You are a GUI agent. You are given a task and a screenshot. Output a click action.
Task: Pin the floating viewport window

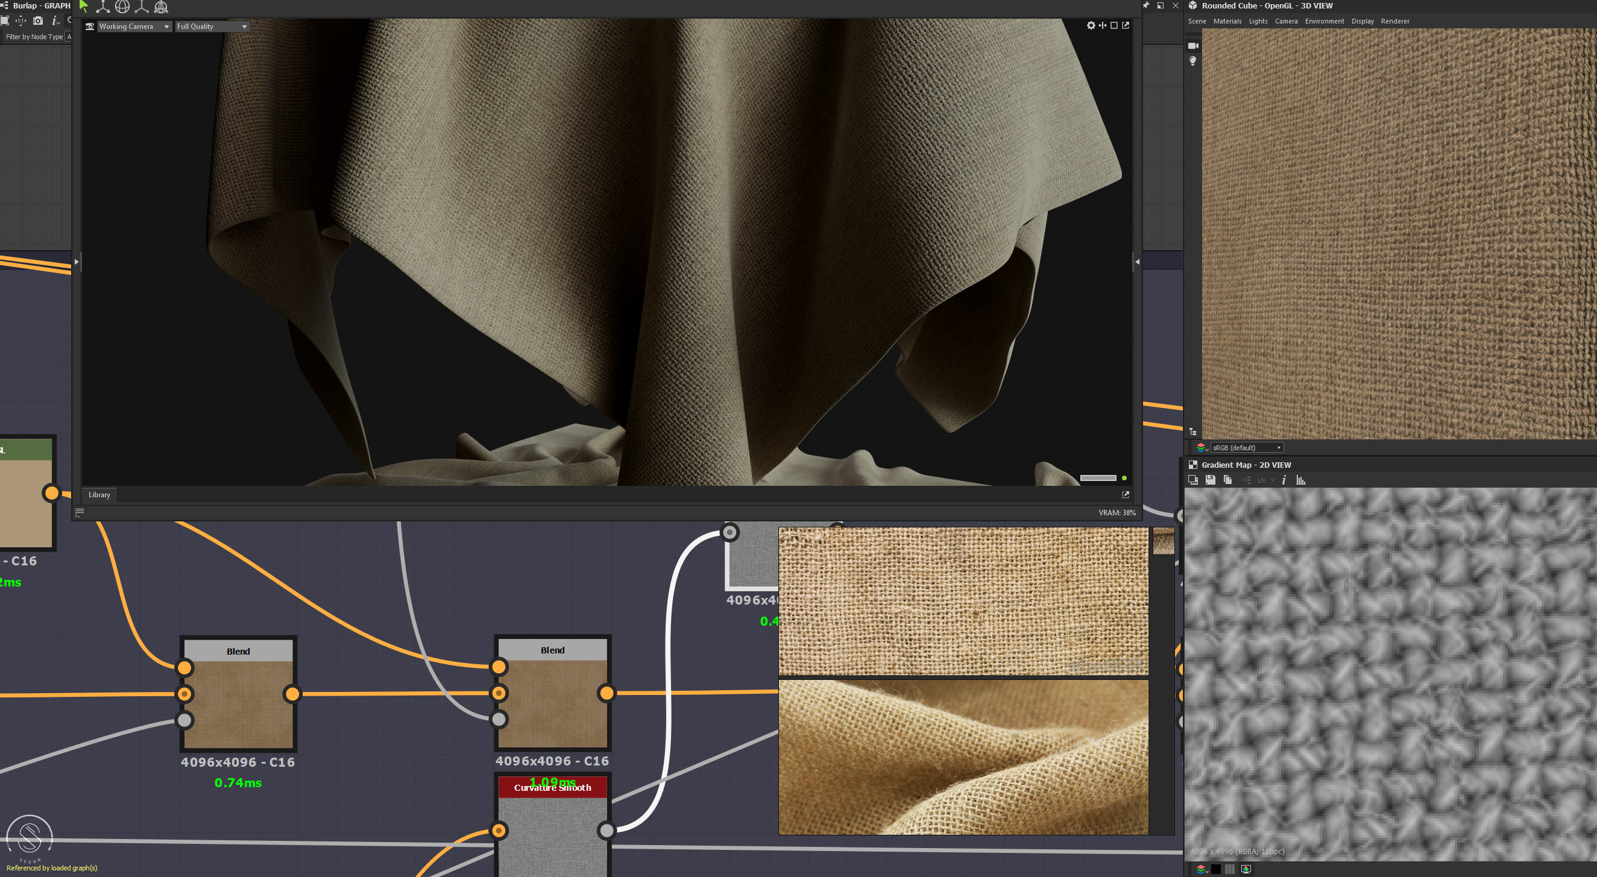pyautogui.click(x=1145, y=5)
